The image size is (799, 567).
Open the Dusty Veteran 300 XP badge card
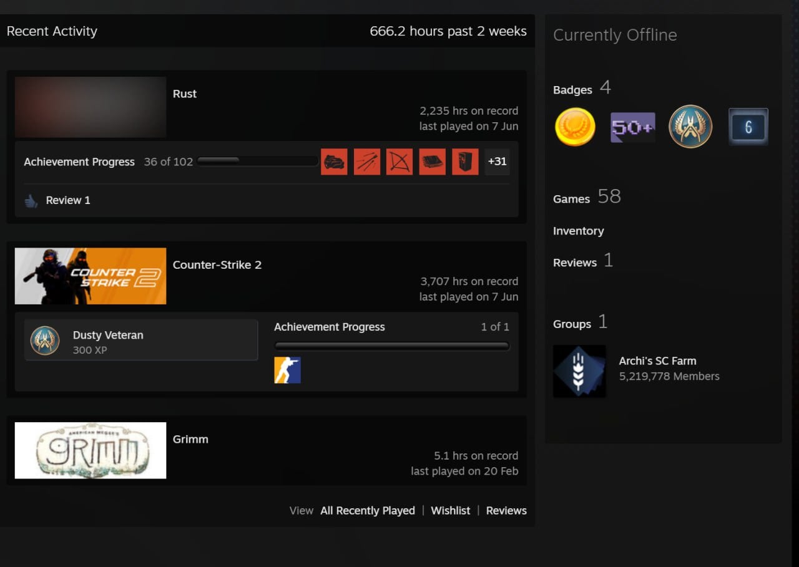coord(141,340)
